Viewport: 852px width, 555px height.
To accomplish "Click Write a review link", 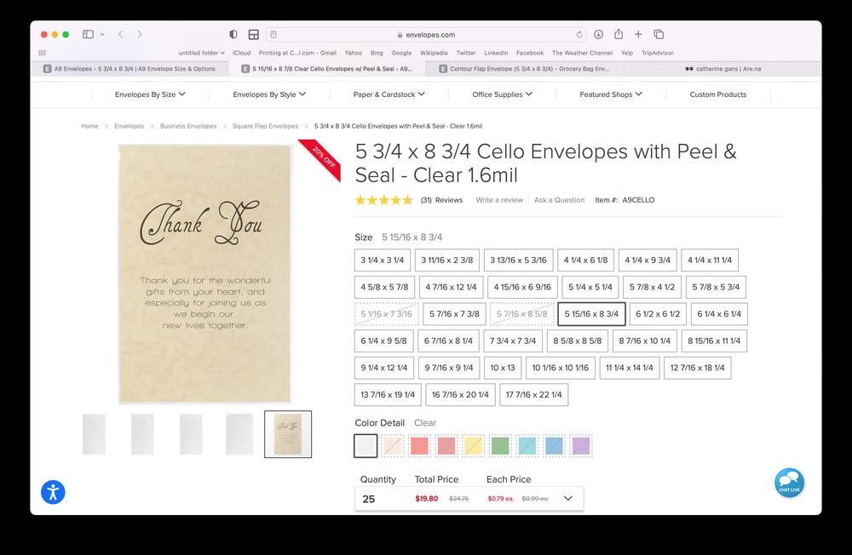I will pyautogui.click(x=499, y=200).
